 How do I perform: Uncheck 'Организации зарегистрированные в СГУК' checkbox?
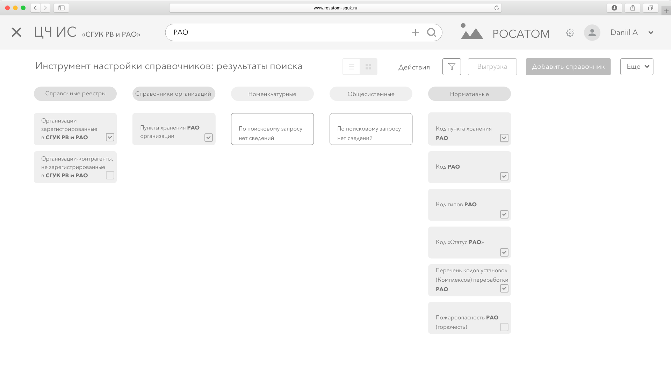pyautogui.click(x=110, y=137)
